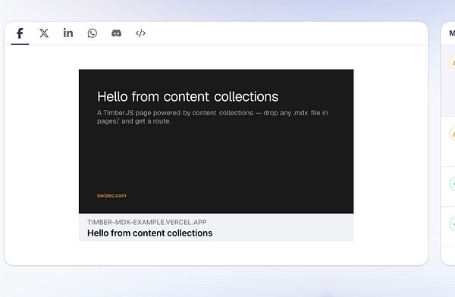The width and height of the screenshot is (455, 297).
Task: Show the WhatsApp preview tab
Action: click(x=93, y=33)
